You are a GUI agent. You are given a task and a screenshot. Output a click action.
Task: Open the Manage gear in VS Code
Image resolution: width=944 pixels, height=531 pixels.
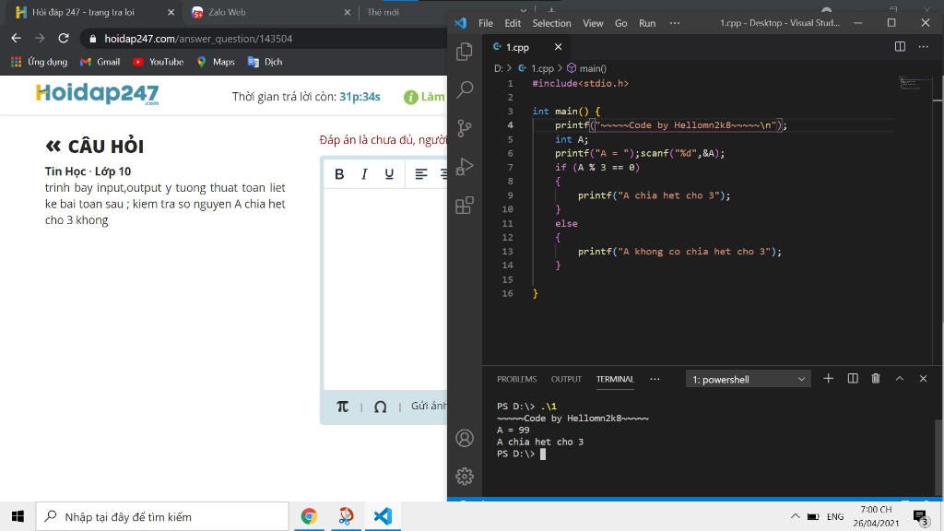465,477
